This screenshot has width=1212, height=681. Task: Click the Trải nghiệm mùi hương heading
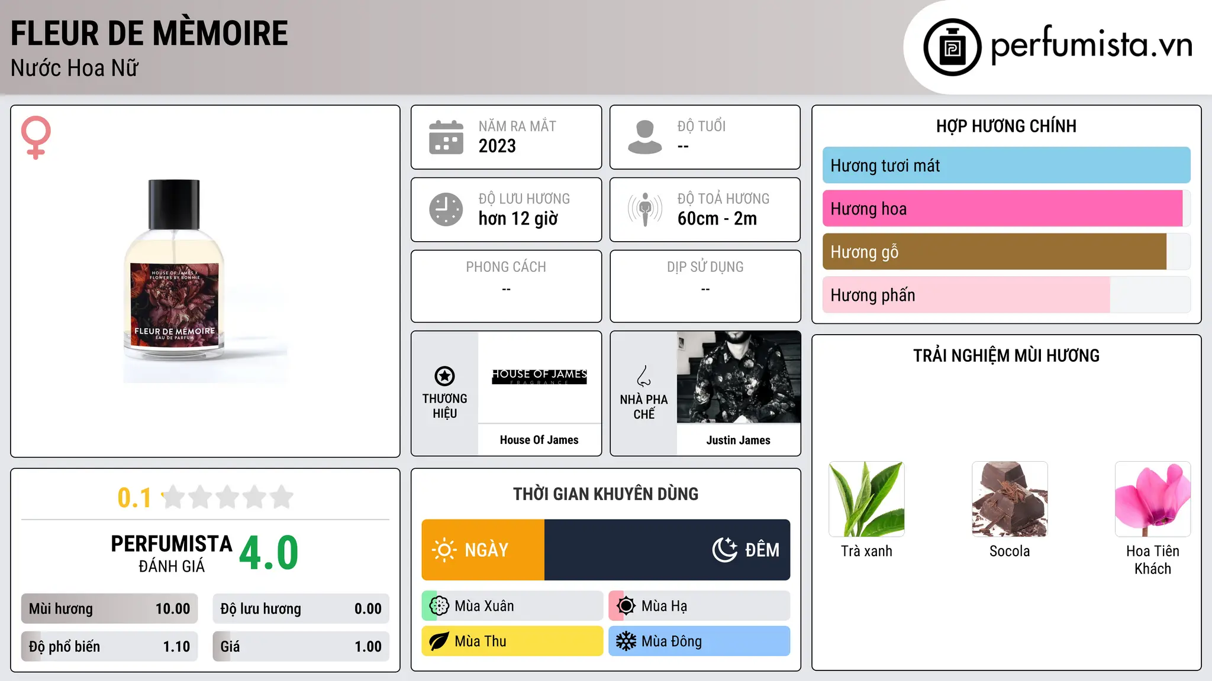point(1006,355)
